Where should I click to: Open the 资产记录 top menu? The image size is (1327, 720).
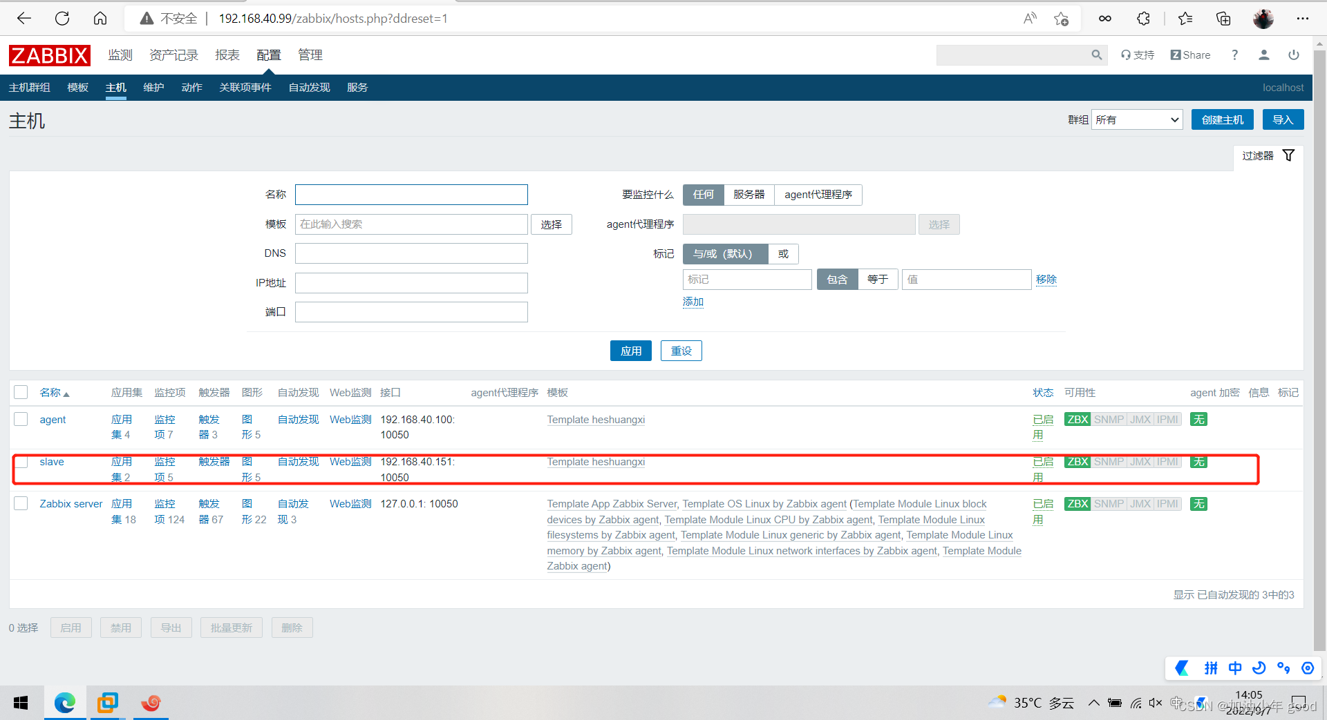click(x=173, y=55)
